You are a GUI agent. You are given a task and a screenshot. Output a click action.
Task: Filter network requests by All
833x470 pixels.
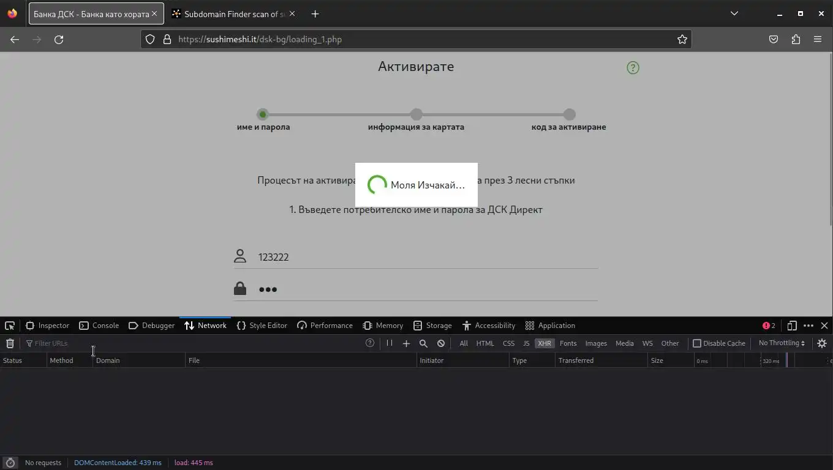464,343
